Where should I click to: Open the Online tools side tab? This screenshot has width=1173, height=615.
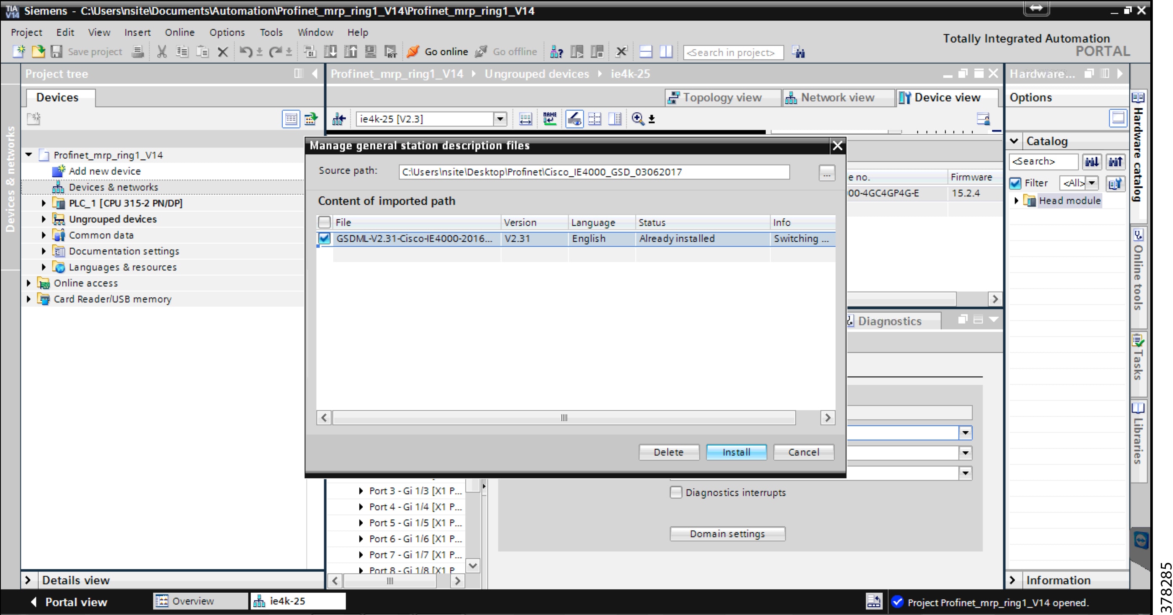point(1138,278)
